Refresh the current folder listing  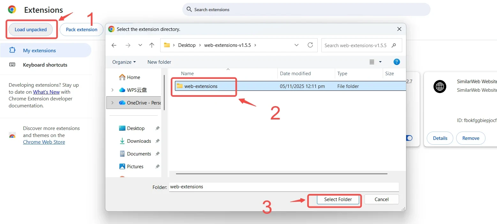coord(310,45)
